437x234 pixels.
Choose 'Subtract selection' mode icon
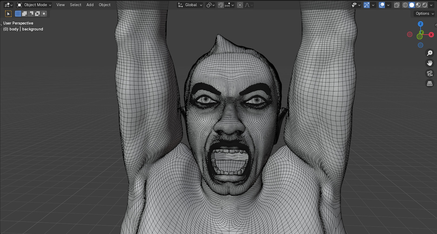pyautogui.click(x=31, y=13)
